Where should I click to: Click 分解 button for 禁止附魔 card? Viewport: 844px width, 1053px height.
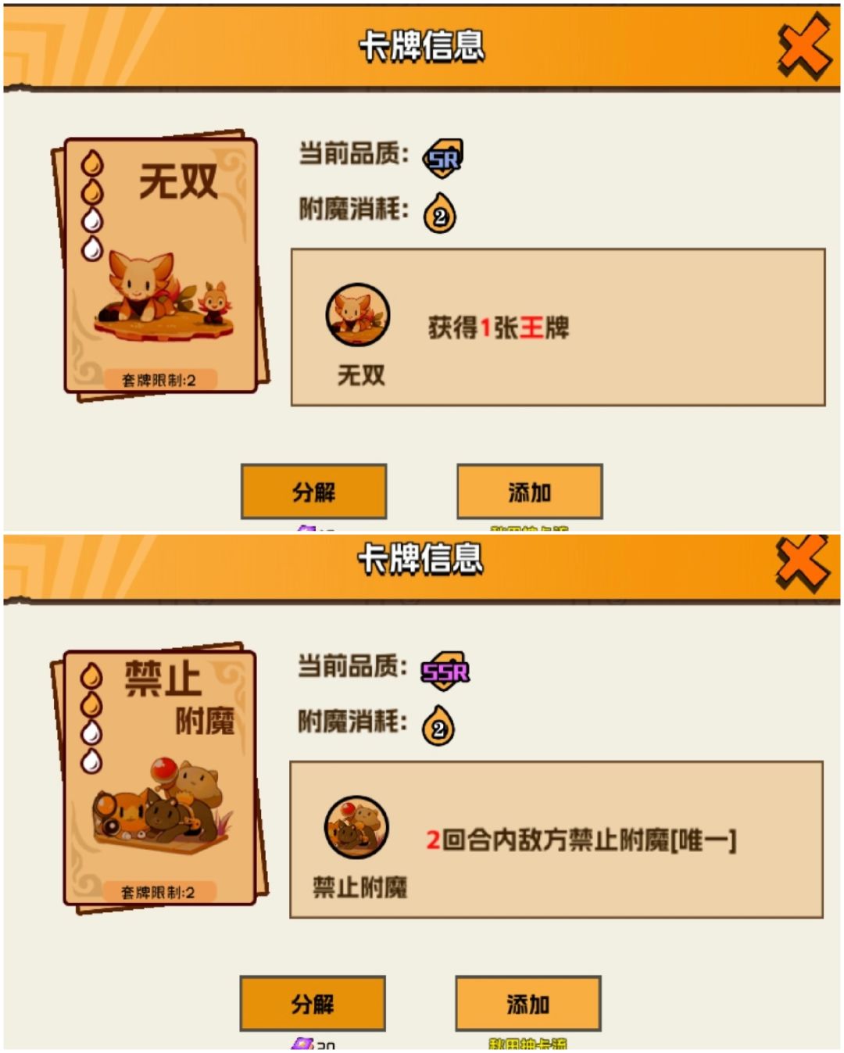click(x=313, y=1004)
